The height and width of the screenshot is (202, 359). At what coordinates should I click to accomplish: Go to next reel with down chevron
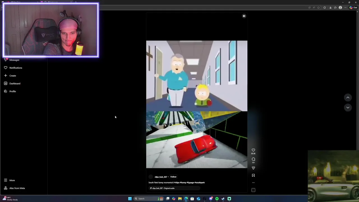[348, 107]
